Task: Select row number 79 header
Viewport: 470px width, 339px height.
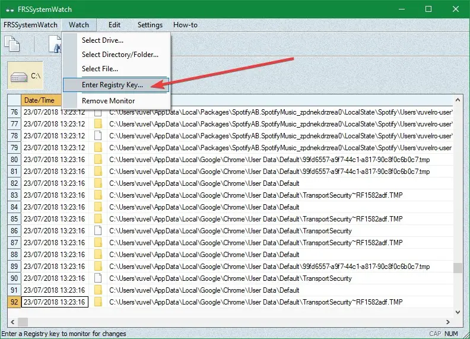Action: 14,148
